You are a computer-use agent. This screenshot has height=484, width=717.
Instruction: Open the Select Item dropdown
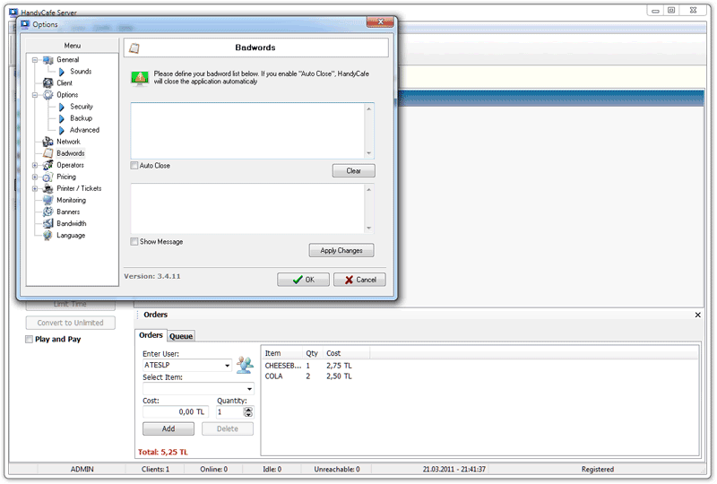[249, 389]
